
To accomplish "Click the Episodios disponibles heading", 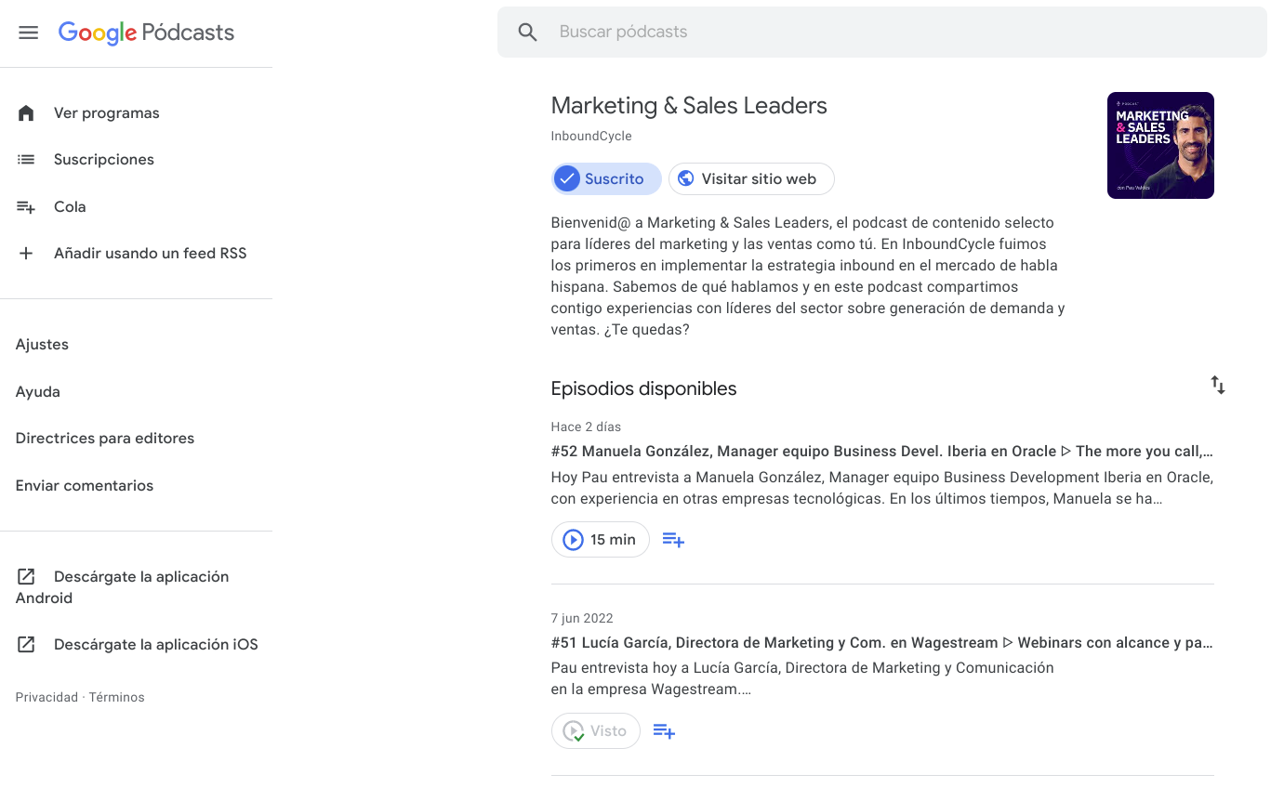I will [643, 389].
